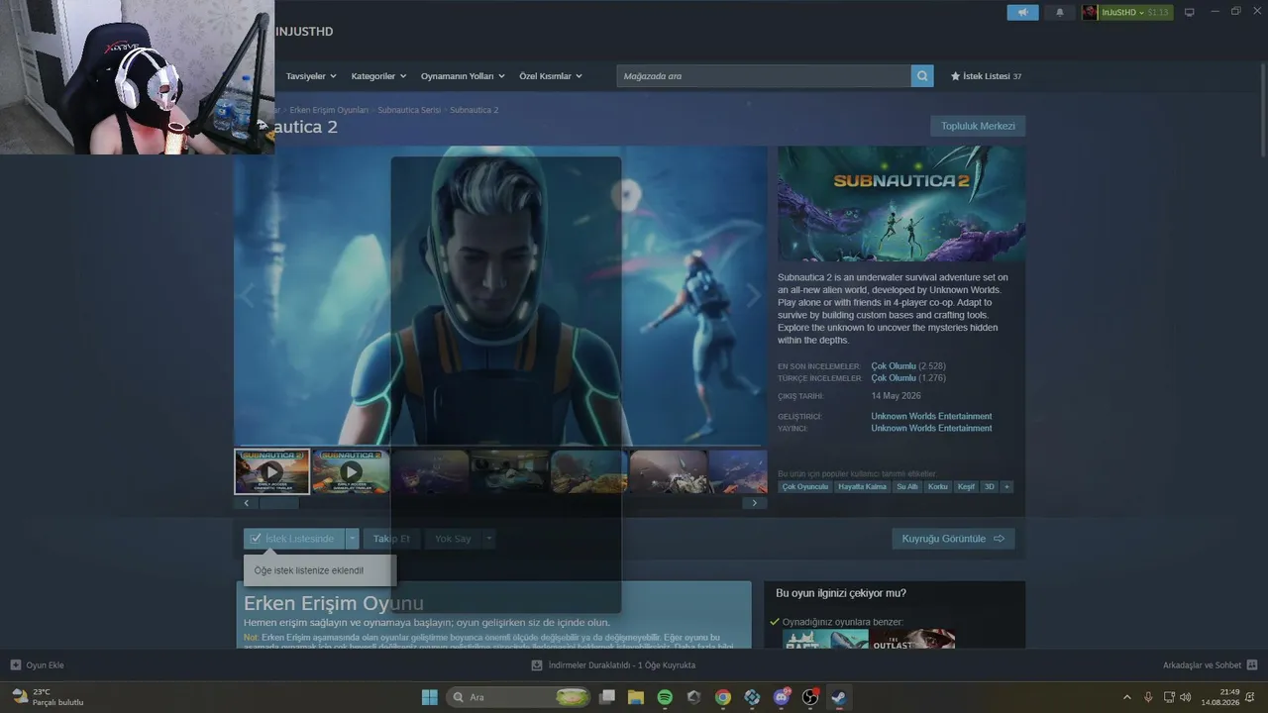
Task: Click the star icon beside İstek Listesi
Action: tap(956, 76)
